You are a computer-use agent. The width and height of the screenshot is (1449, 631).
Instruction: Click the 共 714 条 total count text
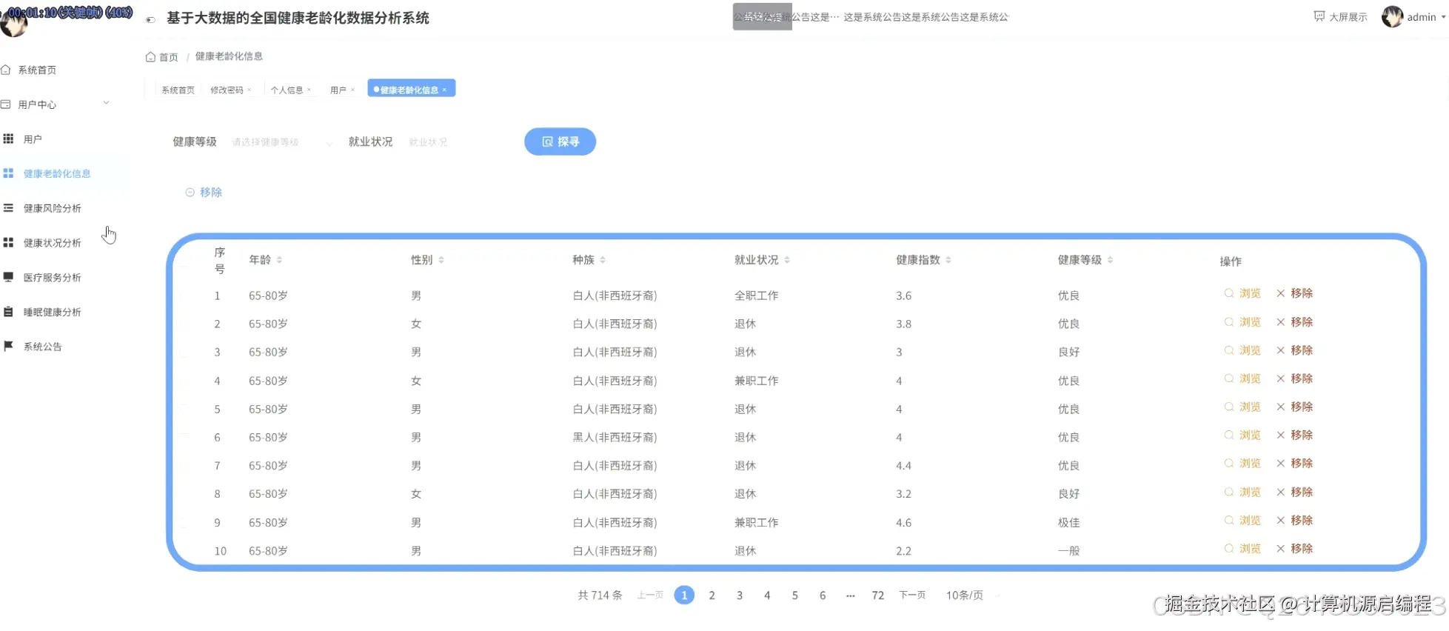pyautogui.click(x=600, y=595)
